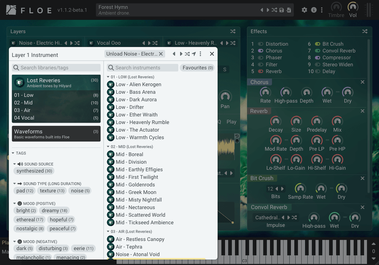Open the Floe settings gear
The height and width of the screenshot is (265, 379).
(304, 10)
